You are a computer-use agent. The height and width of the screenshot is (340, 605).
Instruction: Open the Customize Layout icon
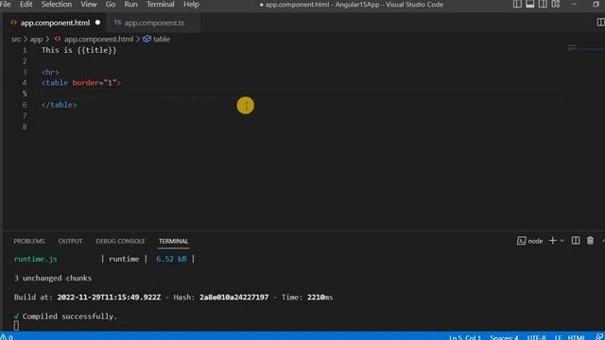[556, 4]
